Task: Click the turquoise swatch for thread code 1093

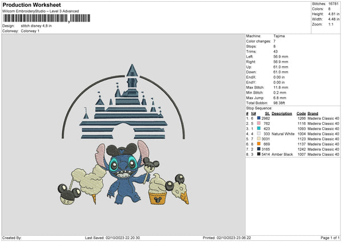Action: (259, 128)
